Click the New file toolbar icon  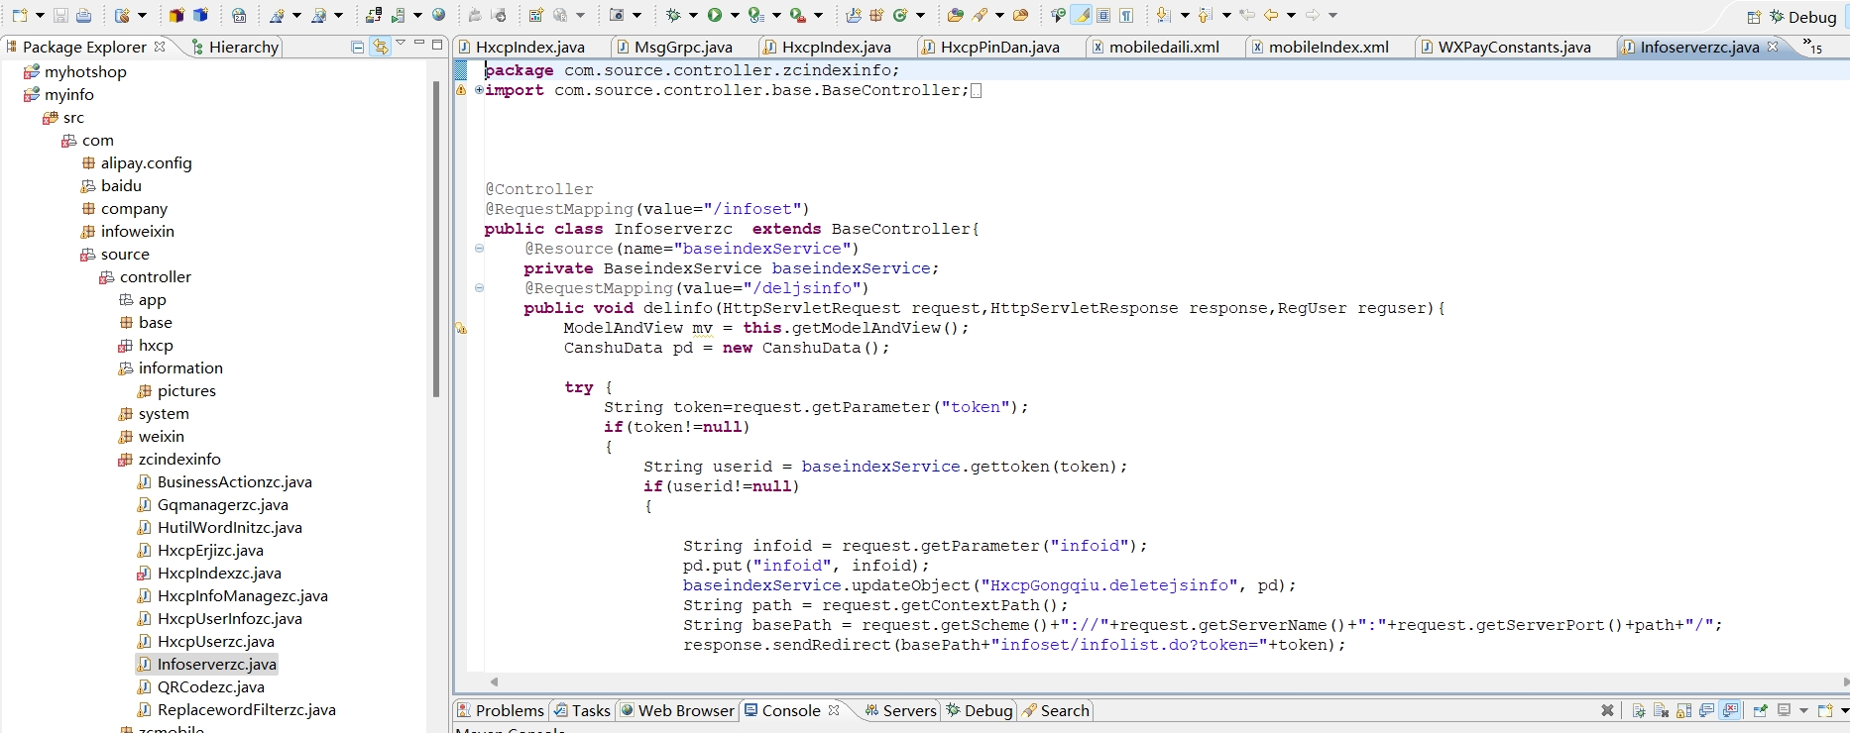[x=19, y=15]
